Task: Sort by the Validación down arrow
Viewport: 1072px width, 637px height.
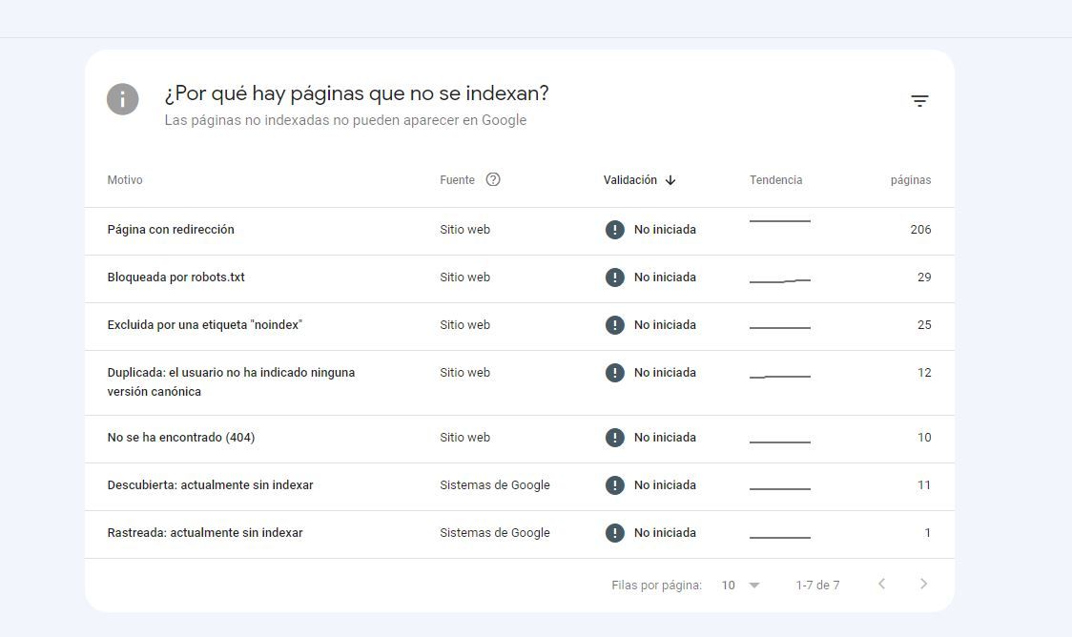Action: (670, 180)
